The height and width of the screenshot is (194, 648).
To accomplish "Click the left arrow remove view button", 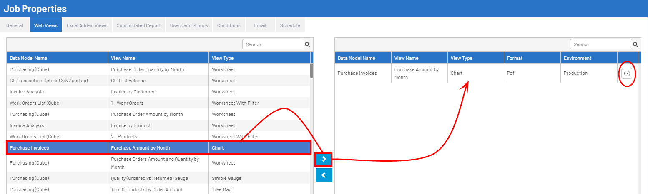I will [324, 175].
